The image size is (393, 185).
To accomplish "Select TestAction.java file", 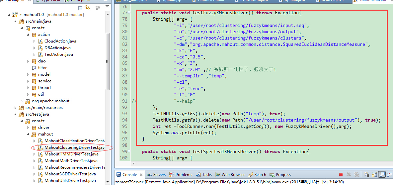I will (59, 54).
